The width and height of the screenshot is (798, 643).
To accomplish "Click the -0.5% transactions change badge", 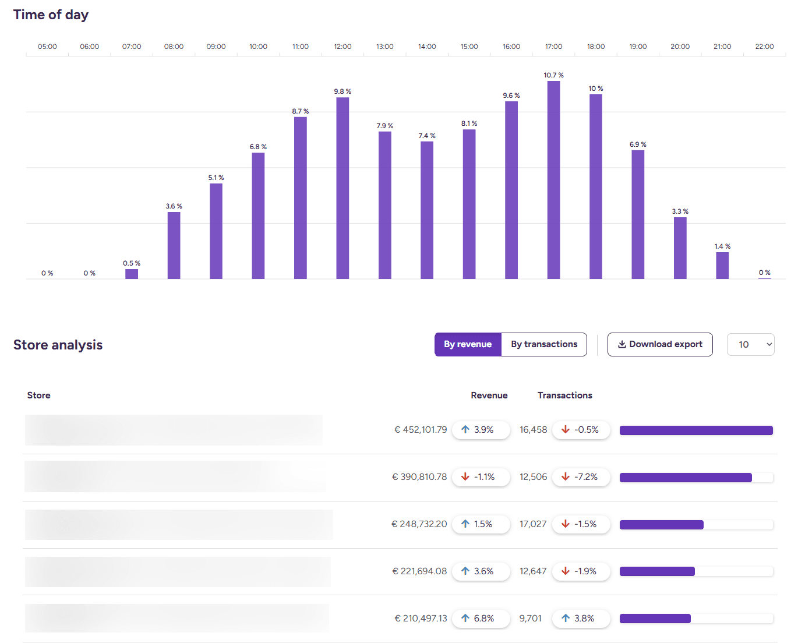I will click(x=581, y=430).
